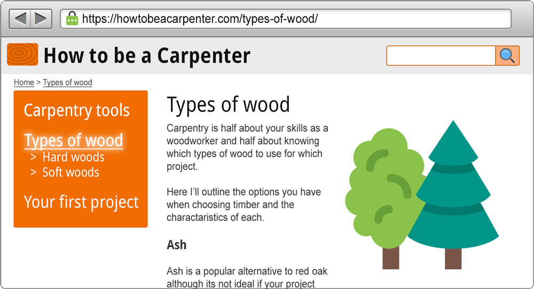Screen dimensions: 534x289
Task: Click the paragraph starting 'Carpentry is half'
Action: [x=247, y=147]
